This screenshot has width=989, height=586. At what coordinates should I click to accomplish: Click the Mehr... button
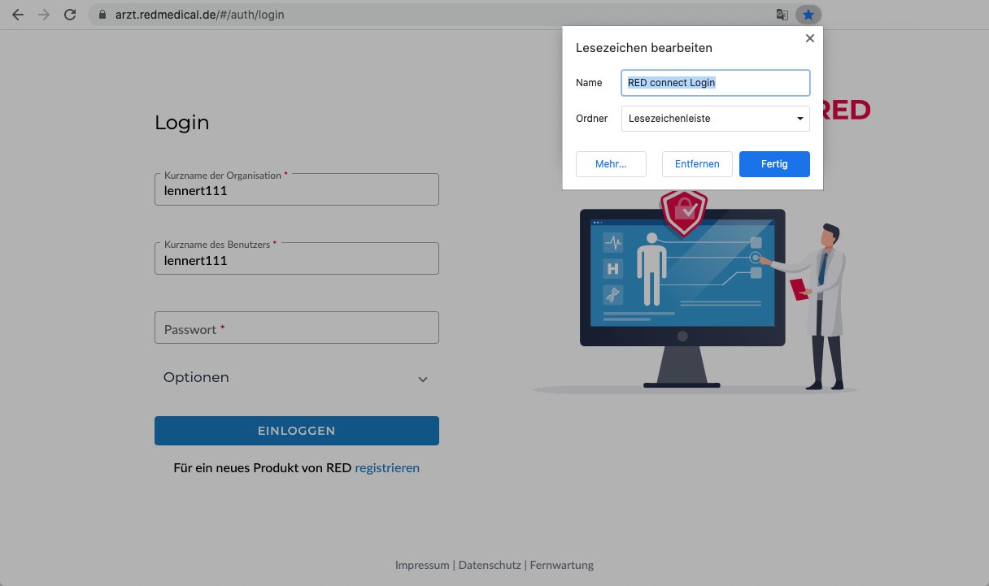611,163
